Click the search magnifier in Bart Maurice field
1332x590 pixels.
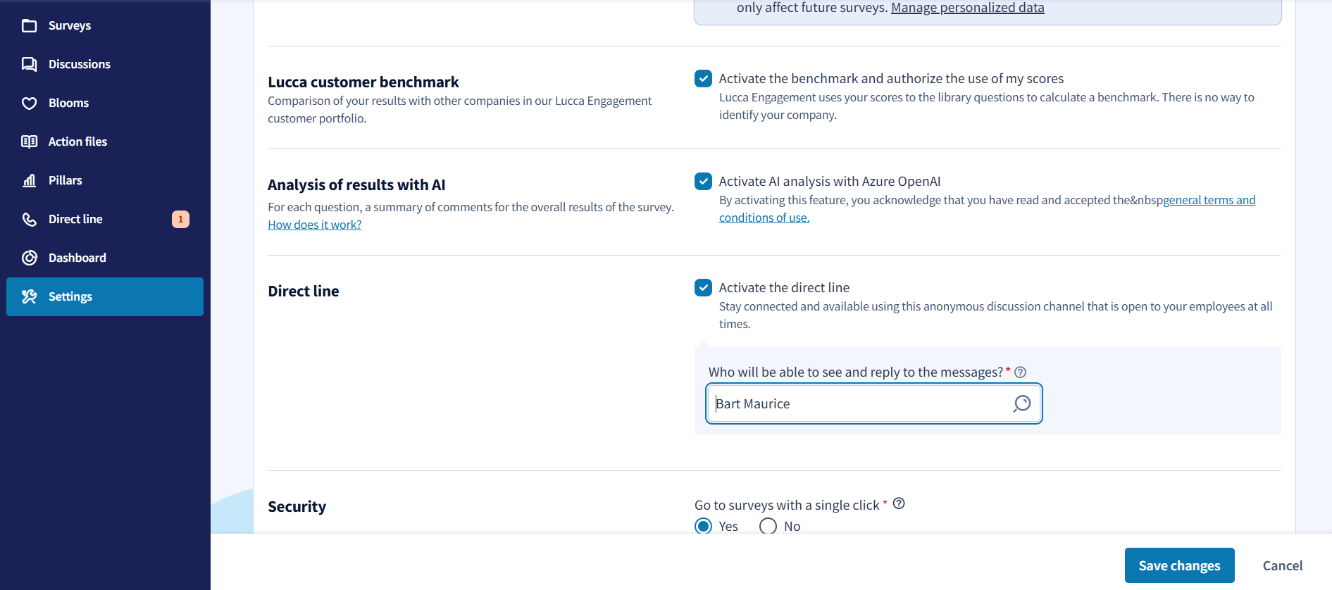pyautogui.click(x=1021, y=403)
